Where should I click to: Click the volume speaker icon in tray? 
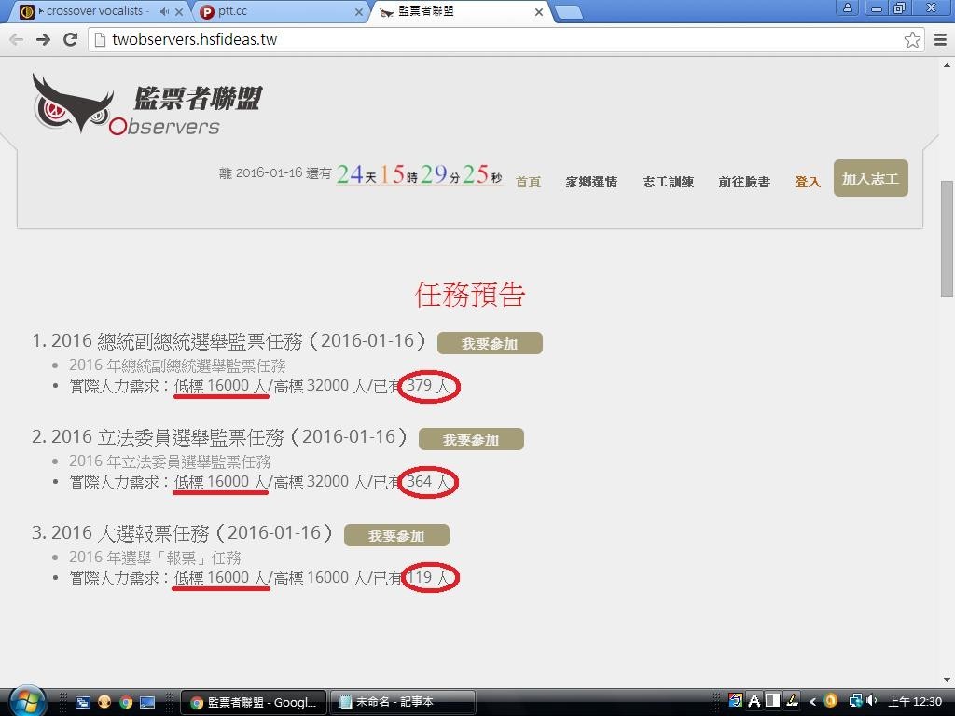(872, 701)
